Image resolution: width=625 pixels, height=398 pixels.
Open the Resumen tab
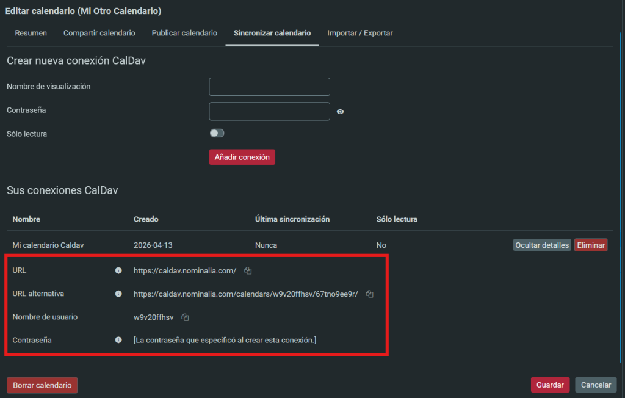(x=31, y=33)
